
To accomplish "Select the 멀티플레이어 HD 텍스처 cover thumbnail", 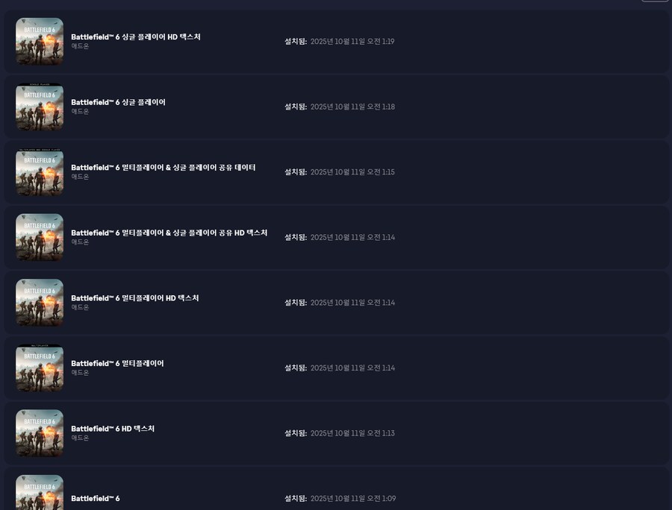I will (x=40, y=303).
